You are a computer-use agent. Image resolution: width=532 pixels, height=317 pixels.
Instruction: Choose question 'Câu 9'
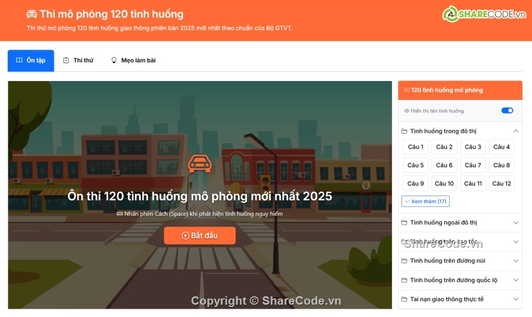coord(416,183)
